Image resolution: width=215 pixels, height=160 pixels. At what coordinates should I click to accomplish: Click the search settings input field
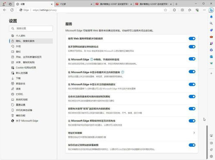(x=31, y=28)
